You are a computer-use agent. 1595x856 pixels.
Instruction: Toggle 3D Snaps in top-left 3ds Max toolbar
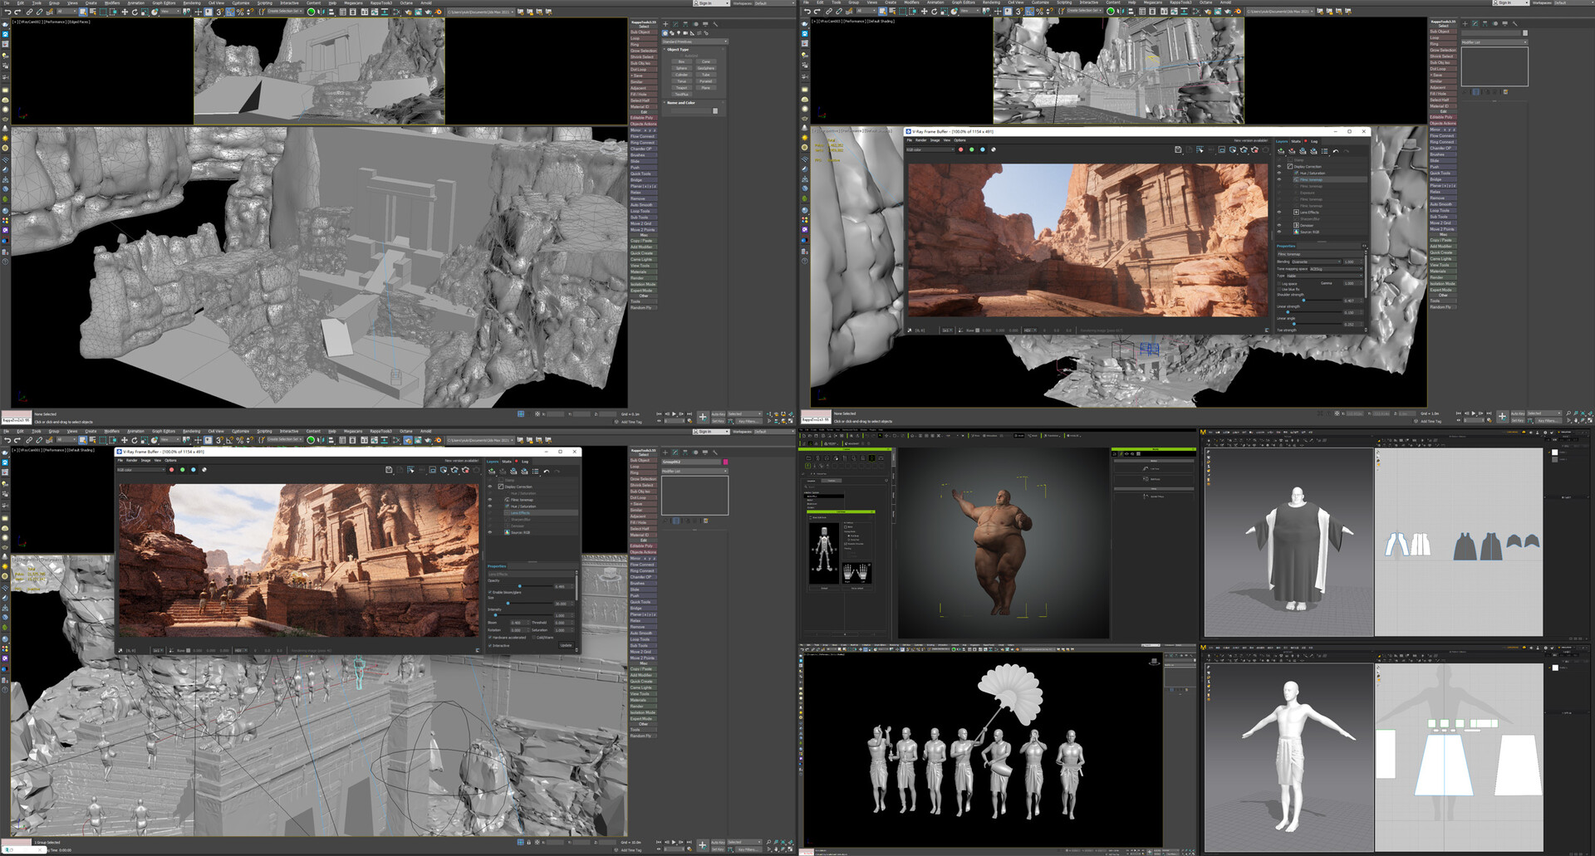point(218,12)
